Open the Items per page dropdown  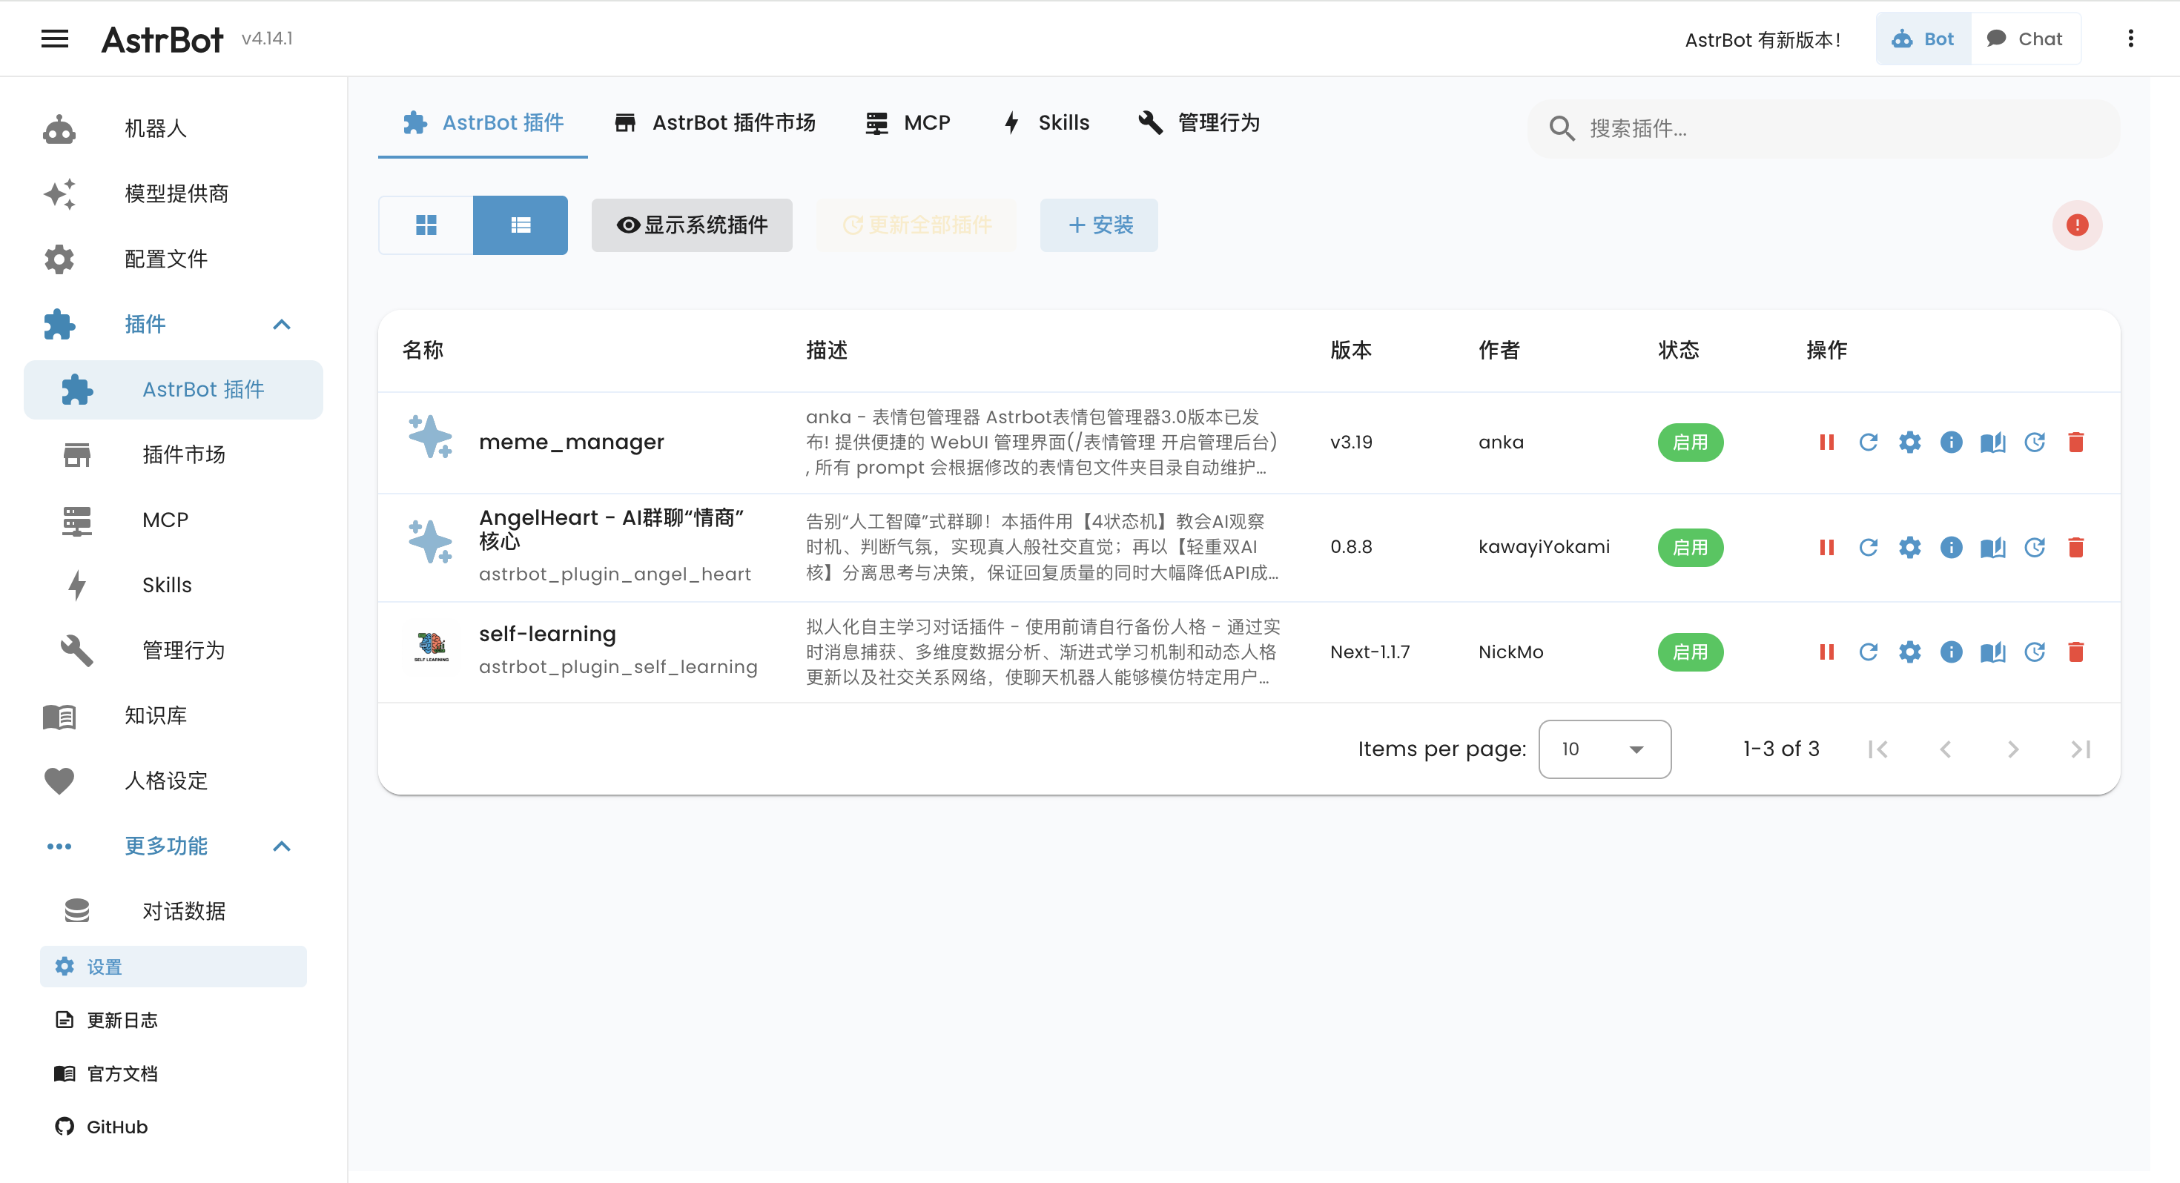[x=1604, y=749]
